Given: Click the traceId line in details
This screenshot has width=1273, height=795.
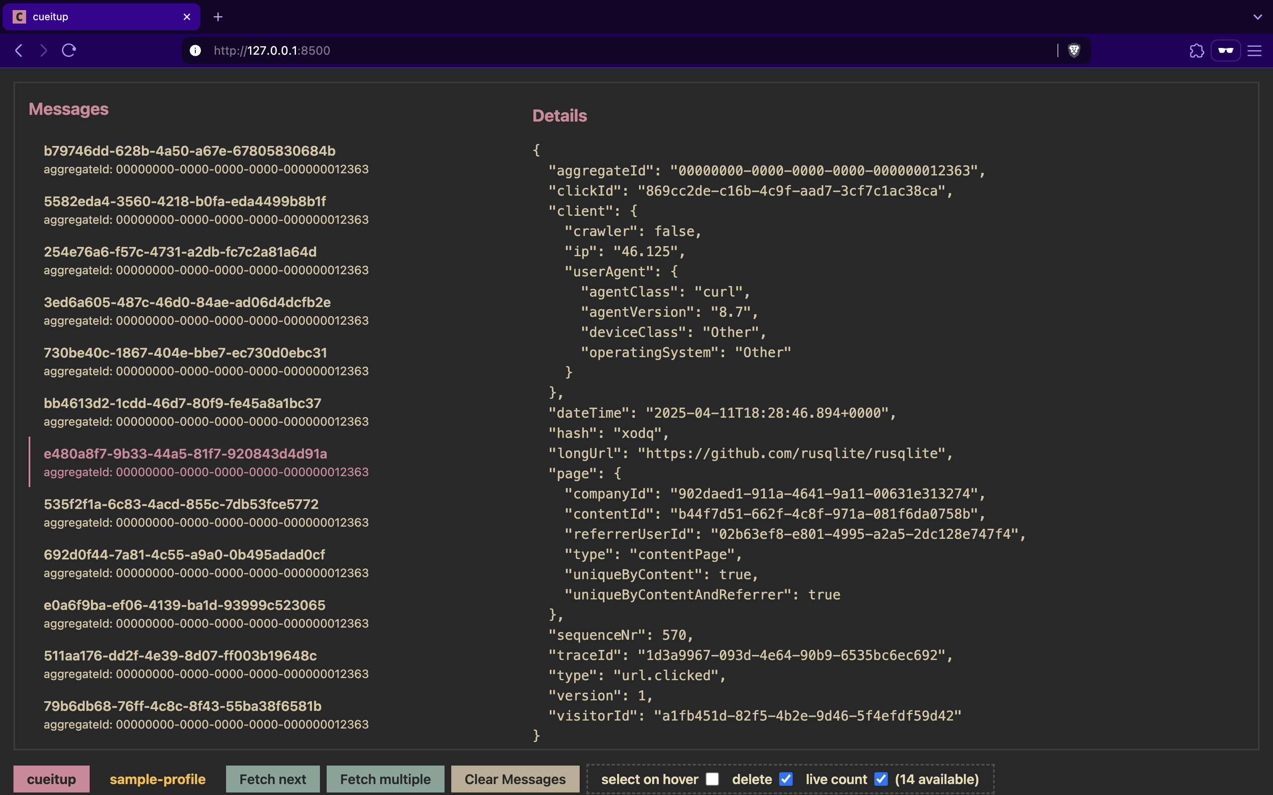Looking at the screenshot, I should (x=750, y=655).
